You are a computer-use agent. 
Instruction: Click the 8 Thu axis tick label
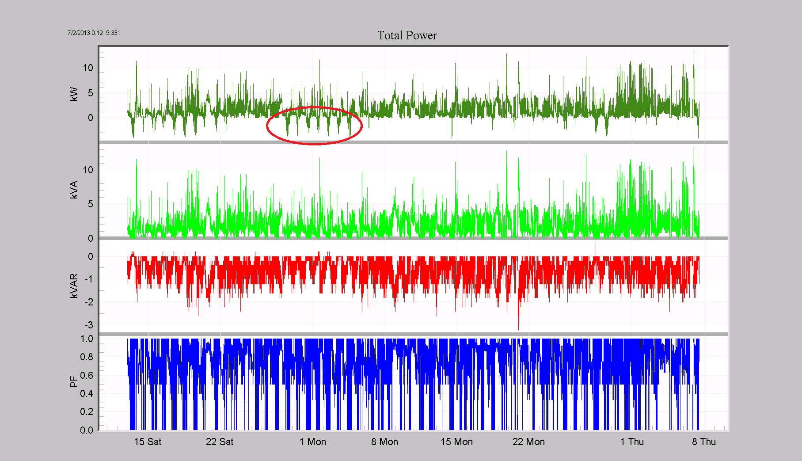[704, 442]
